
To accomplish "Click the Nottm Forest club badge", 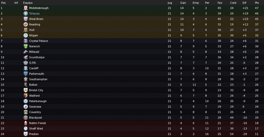I will [26, 123].
